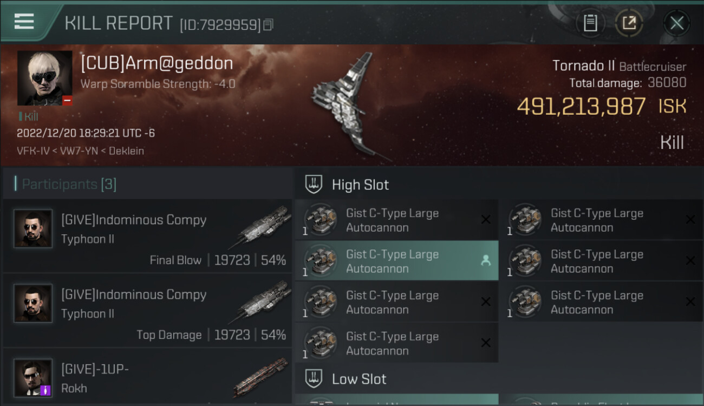Select highlighted Gist C-Type Large Autocannon
The width and height of the screenshot is (704, 406).
click(x=397, y=261)
